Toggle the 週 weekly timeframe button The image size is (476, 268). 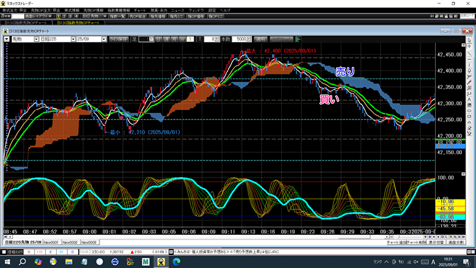point(166,39)
